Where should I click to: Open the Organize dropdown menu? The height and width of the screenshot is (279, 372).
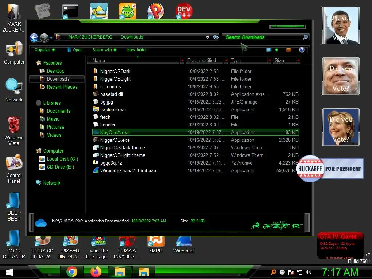click(45, 50)
